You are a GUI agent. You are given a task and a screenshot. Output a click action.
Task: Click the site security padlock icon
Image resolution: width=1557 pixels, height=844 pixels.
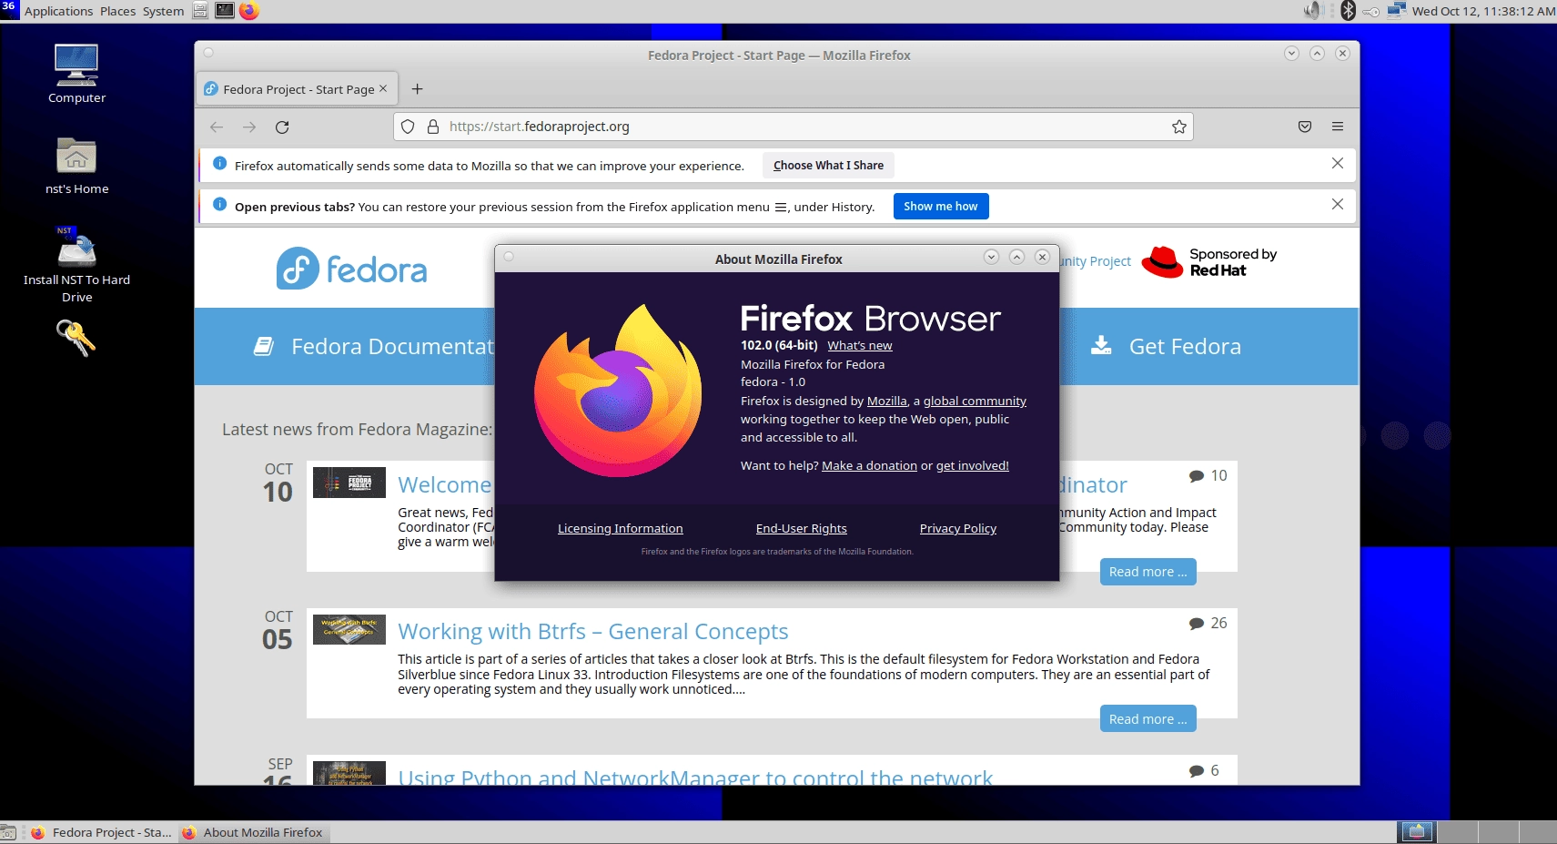click(433, 127)
